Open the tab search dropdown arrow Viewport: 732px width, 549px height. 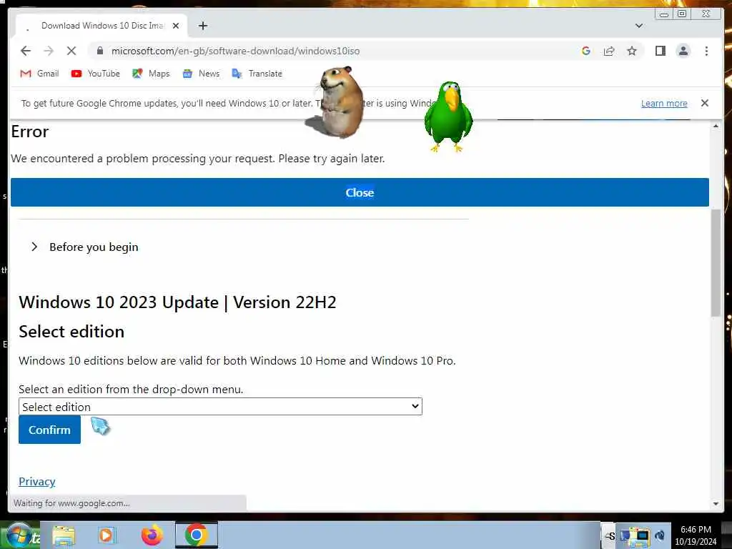[x=639, y=26]
